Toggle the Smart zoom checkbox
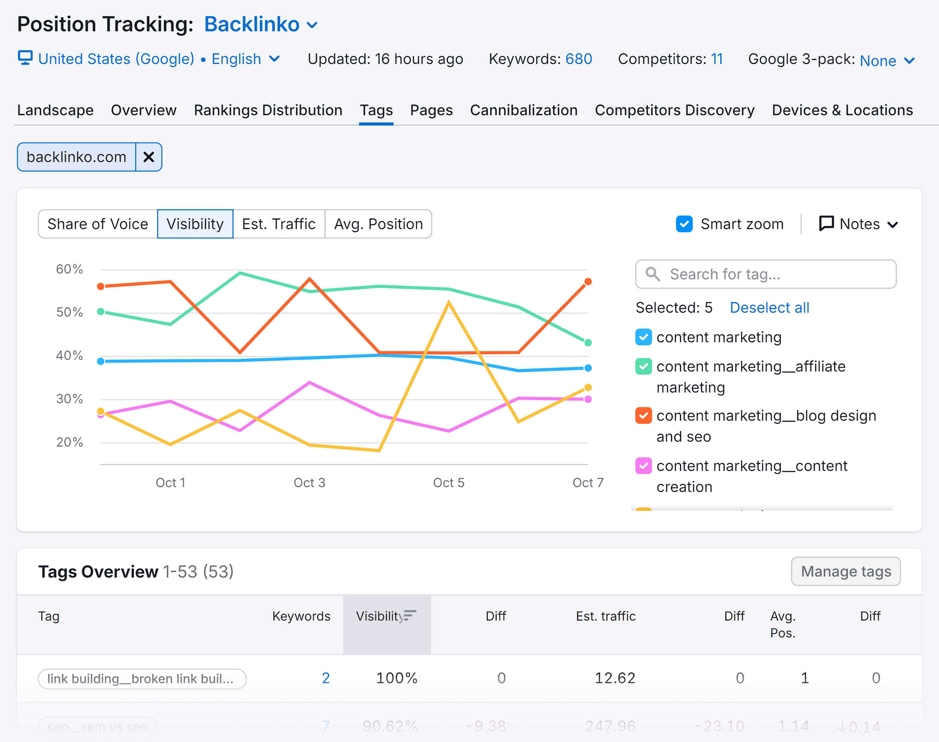 click(x=684, y=224)
